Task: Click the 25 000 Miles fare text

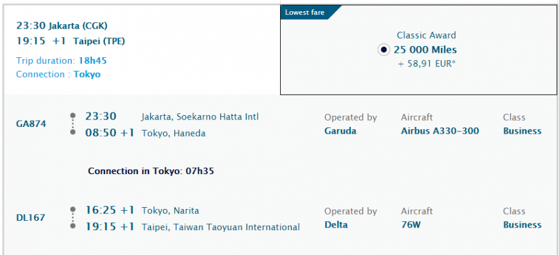Action: pos(425,50)
